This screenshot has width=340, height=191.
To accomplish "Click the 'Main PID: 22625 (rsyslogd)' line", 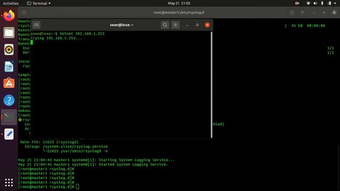I will coord(49,142).
